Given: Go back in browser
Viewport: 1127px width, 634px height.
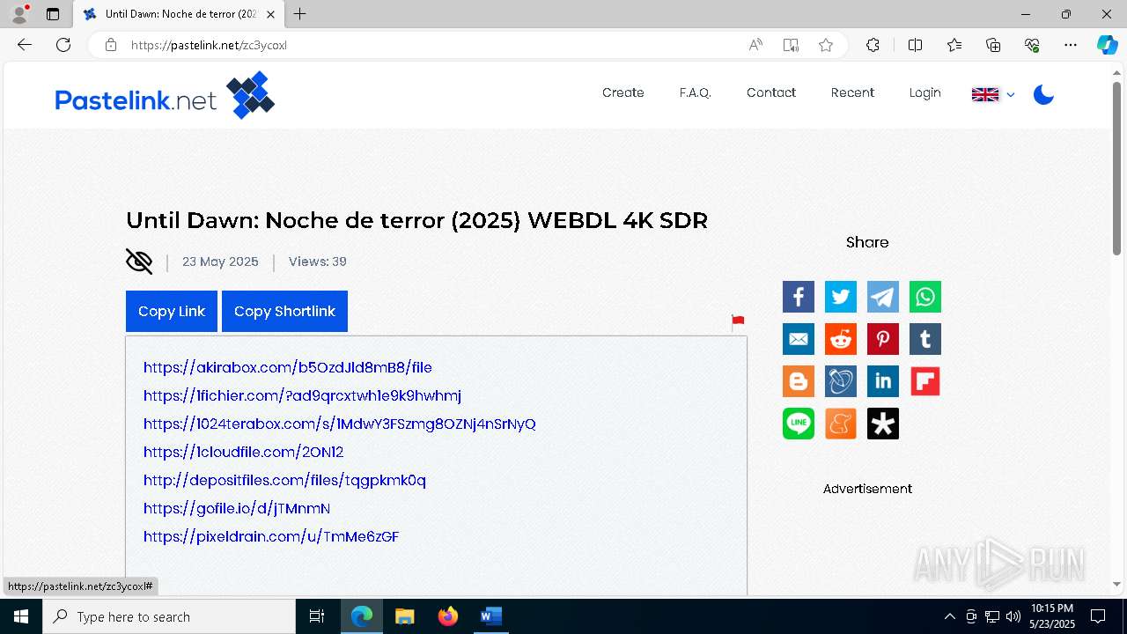Looking at the screenshot, I should (25, 45).
